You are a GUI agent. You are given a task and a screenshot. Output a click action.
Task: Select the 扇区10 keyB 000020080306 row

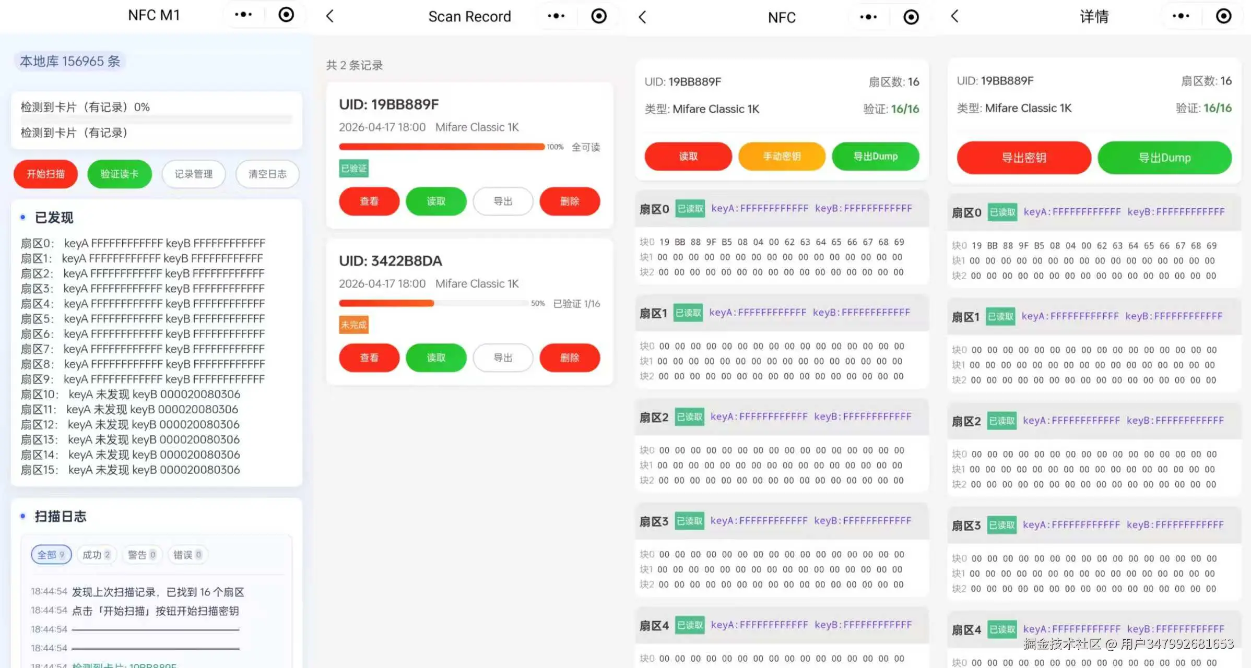pyautogui.click(x=131, y=394)
